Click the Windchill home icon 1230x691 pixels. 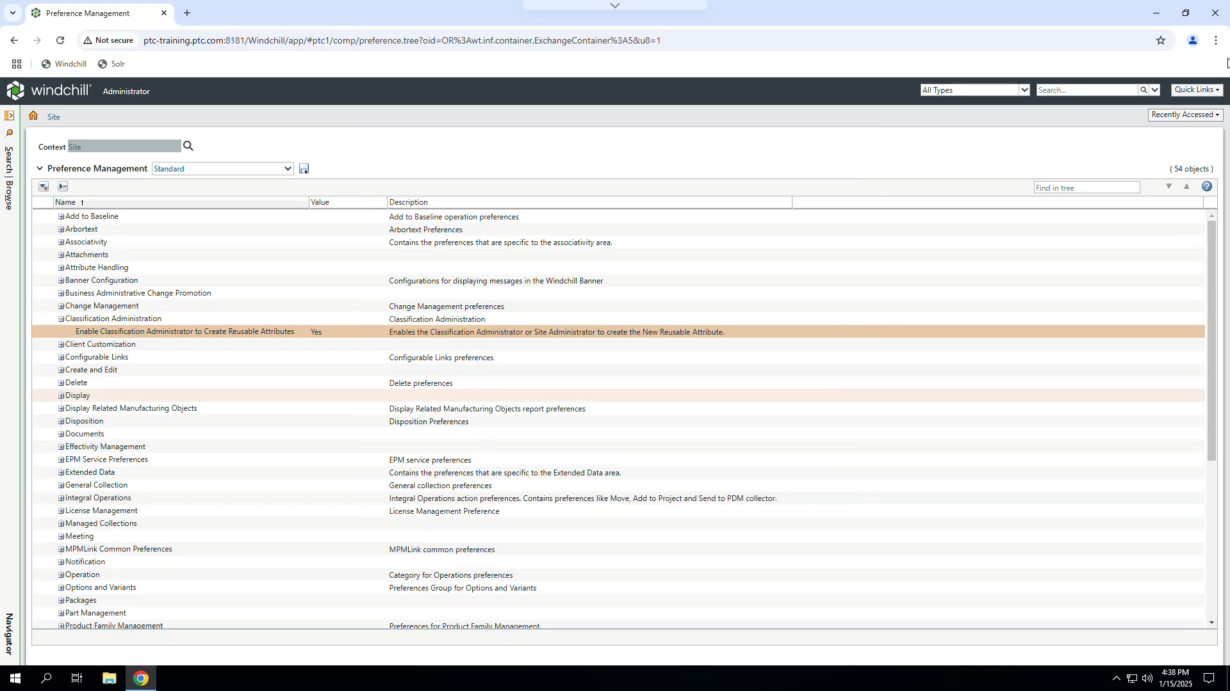tap(33, 116)
